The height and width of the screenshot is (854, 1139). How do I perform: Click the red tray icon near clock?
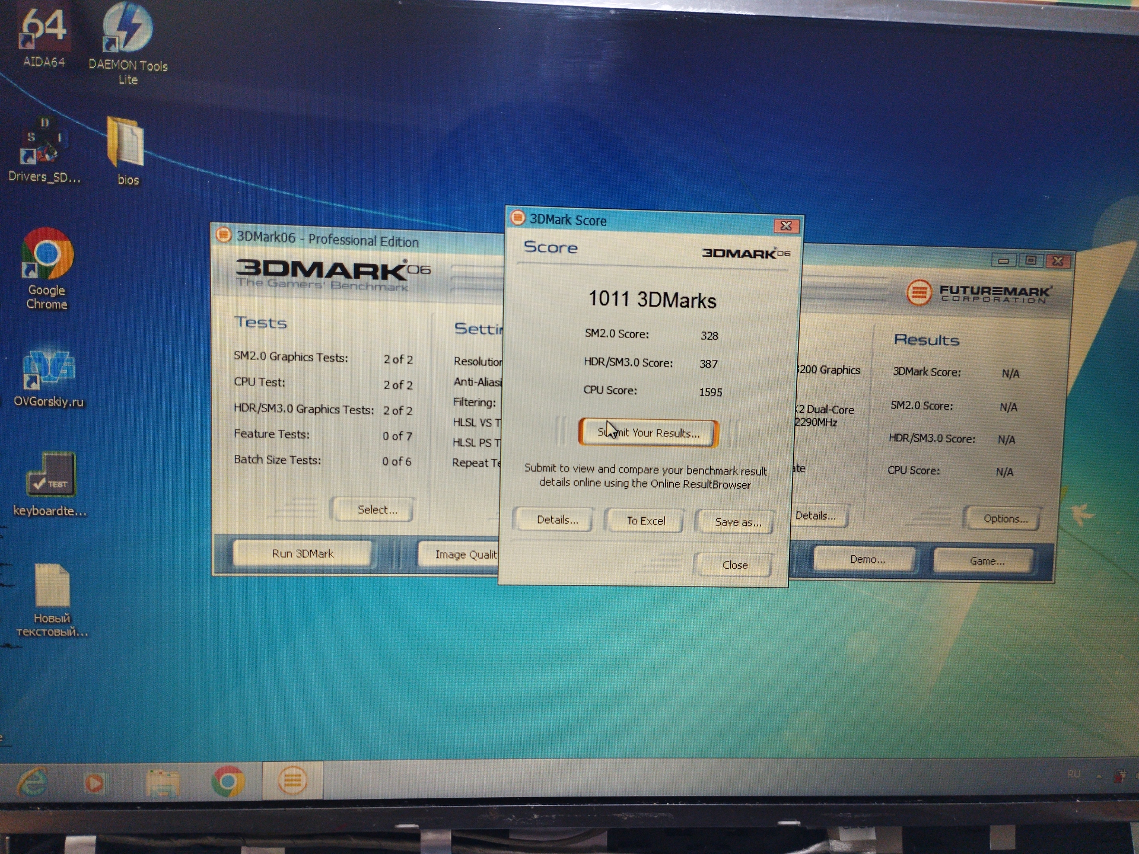pos(1120,776)
